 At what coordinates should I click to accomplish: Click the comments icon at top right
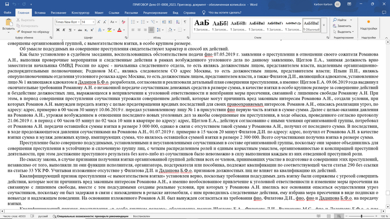tap(384, 12)
